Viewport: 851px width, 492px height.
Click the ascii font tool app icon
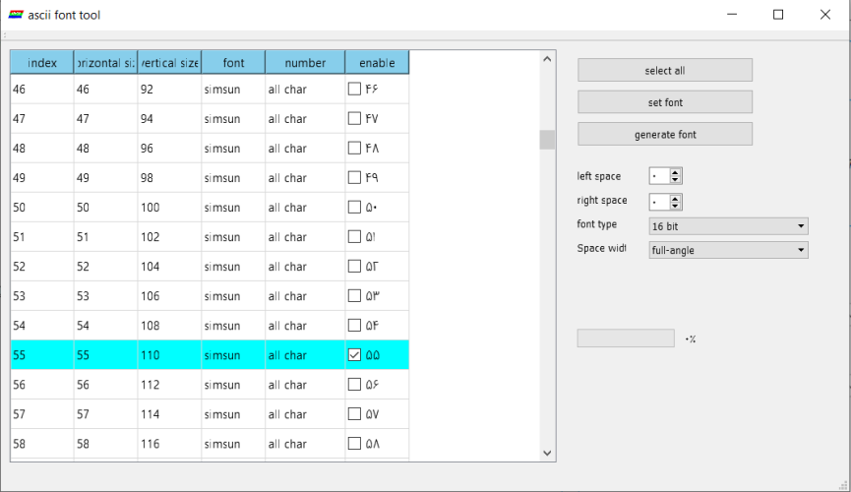16,15
